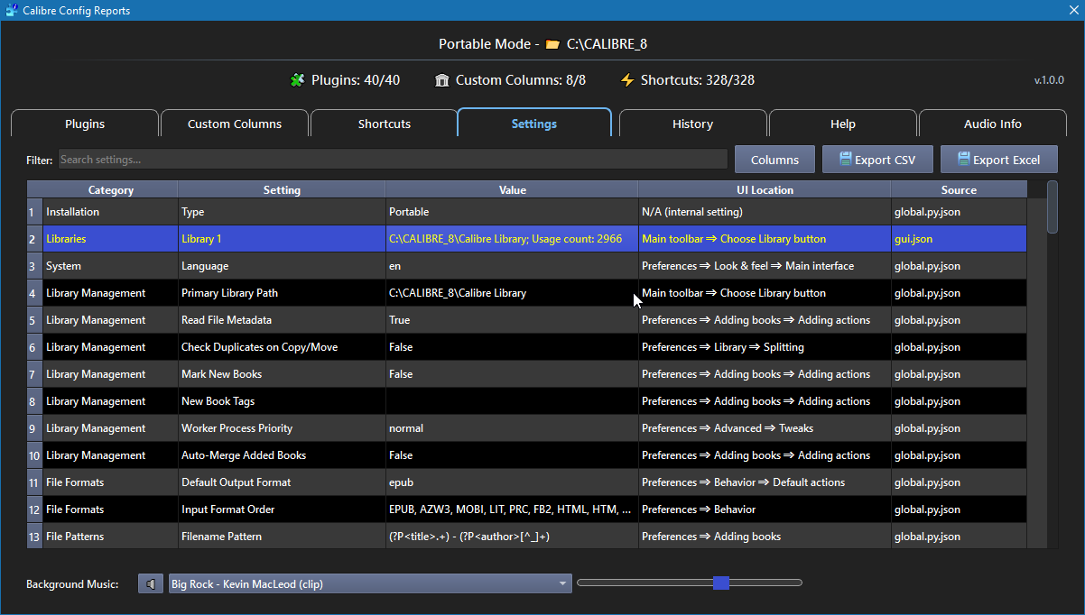Click the Calibre Config Reports app icon
This screenshot has width=1085, height=615.
[x=12, y=10]
